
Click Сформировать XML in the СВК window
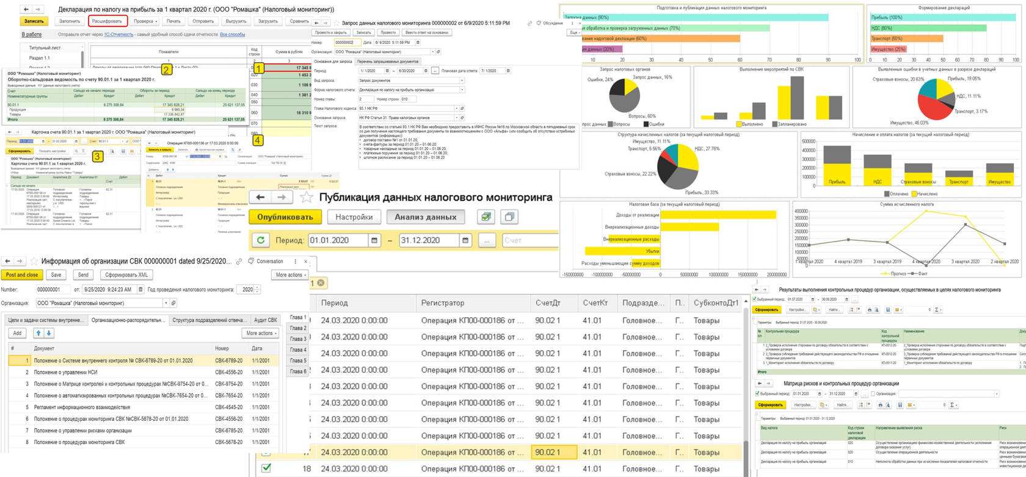(126, 275)
